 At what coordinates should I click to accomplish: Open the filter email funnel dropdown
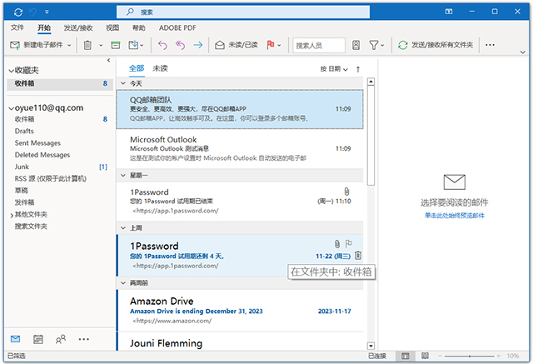point(376,45)
